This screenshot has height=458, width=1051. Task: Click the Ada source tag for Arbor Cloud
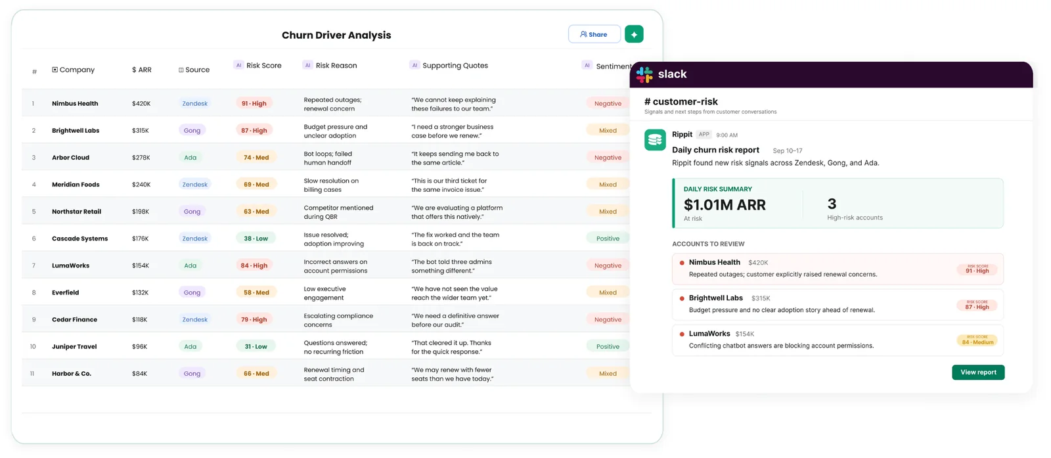(x=190, y=158)
